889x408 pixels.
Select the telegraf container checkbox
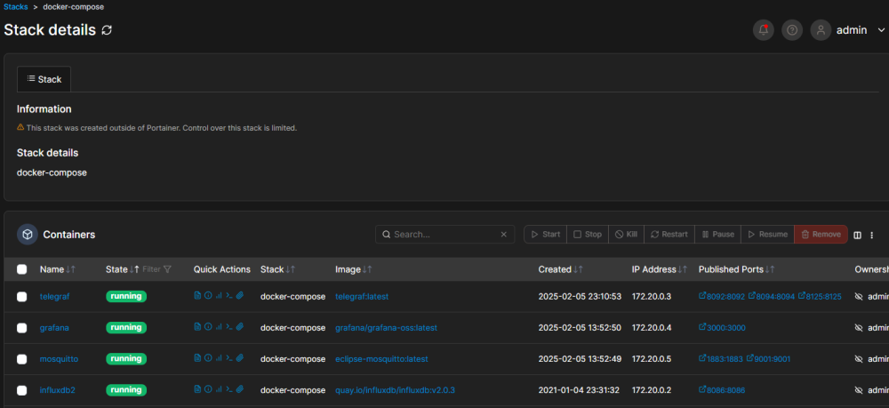click(x=22, y=296)
